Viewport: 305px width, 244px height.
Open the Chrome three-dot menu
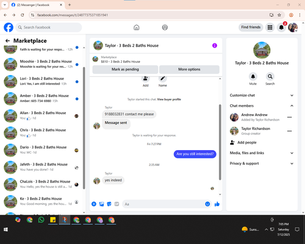300,15
